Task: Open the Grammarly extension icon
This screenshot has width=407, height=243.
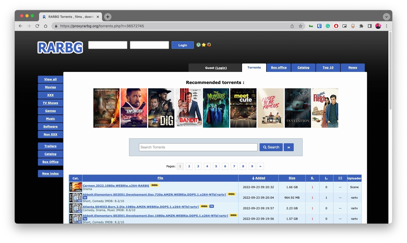Action: (328, 26)
